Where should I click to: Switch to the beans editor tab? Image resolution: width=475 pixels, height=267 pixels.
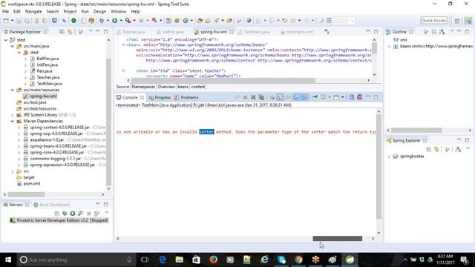click(183, 87)
